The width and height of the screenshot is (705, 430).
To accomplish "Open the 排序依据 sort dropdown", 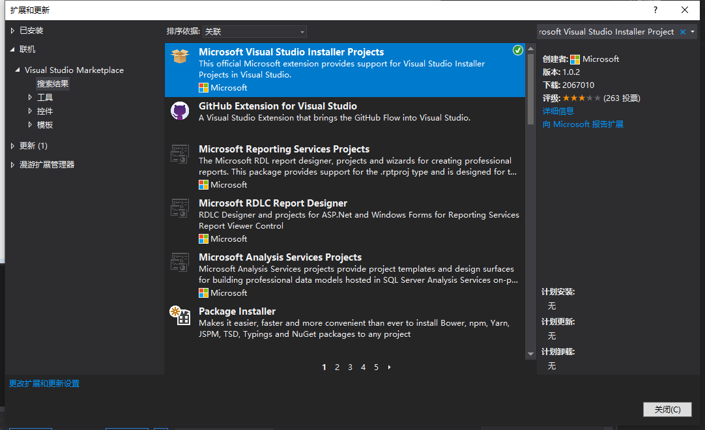I will pos(255,31).
